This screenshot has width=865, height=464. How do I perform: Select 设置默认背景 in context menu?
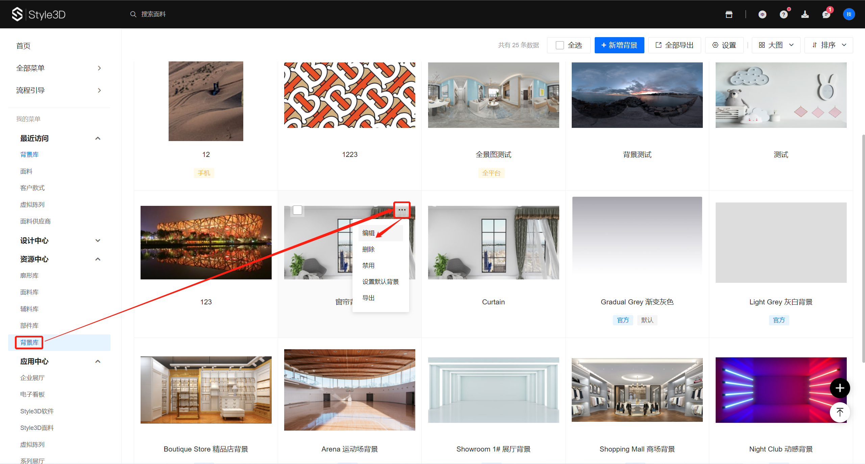[380, 282]
